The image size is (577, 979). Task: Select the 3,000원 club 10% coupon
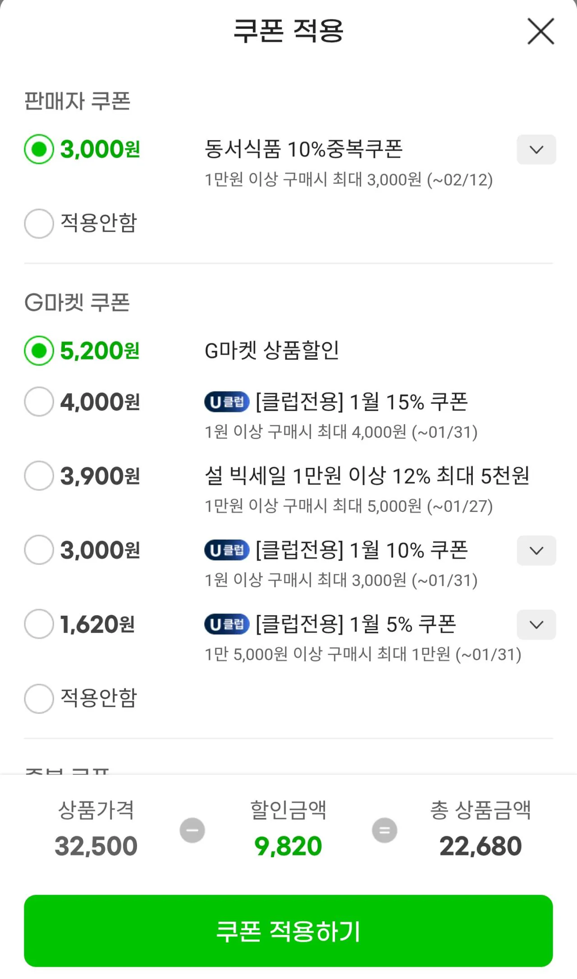pos(39,550)
